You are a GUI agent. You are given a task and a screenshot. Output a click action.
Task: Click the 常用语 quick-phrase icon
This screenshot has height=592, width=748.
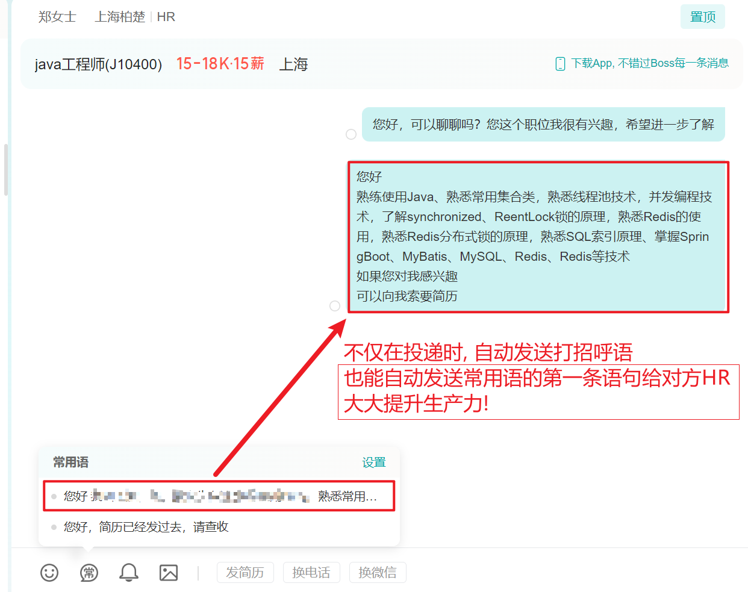coord(89,573)
